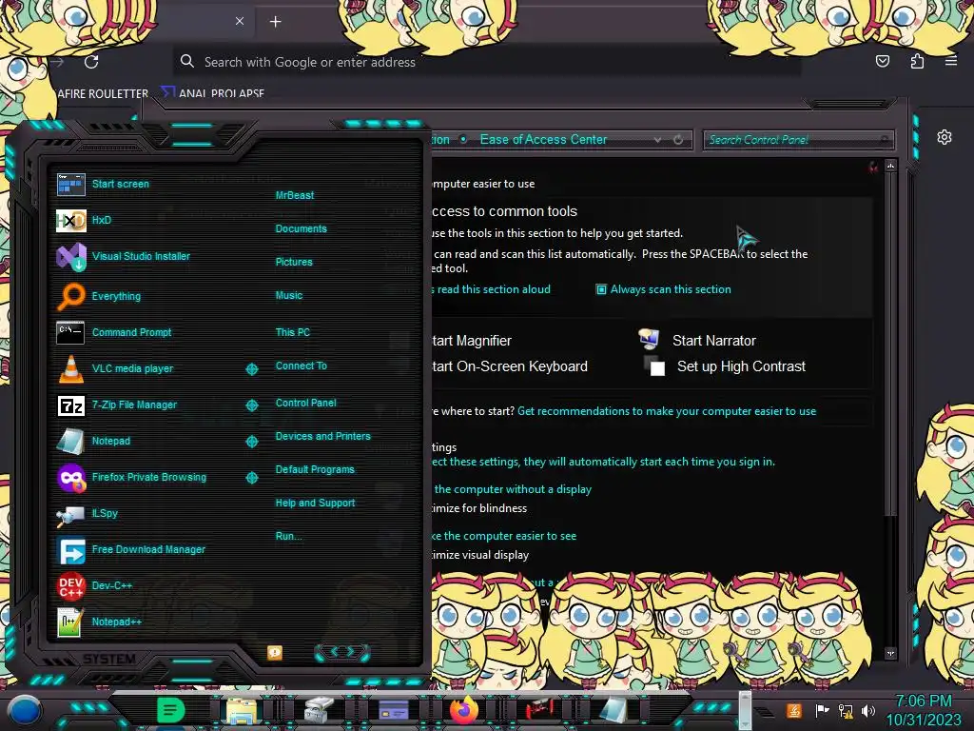Image resolution: width=974 pixels, height=731 pixels.
Task: Expand the VLC media player jump list
Action: [251, 369]
